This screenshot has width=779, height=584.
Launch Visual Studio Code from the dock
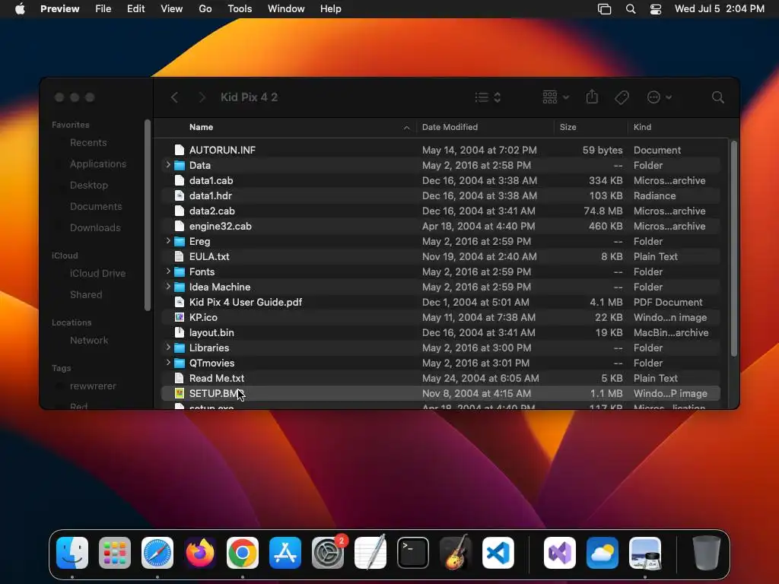(498, 553)
